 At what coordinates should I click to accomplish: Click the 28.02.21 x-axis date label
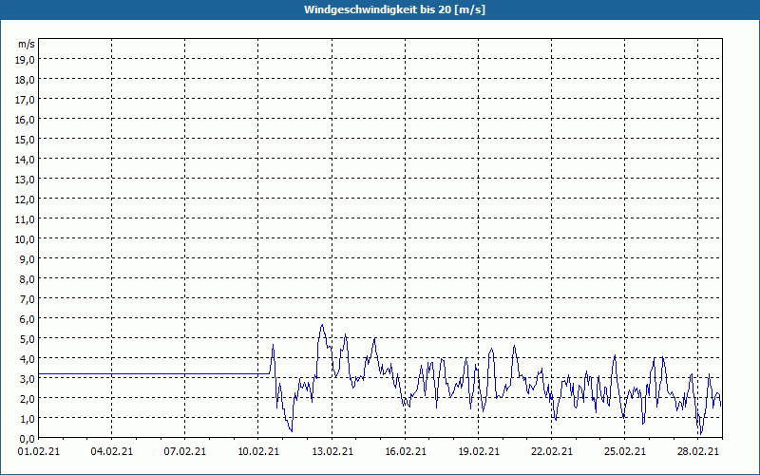697,452
